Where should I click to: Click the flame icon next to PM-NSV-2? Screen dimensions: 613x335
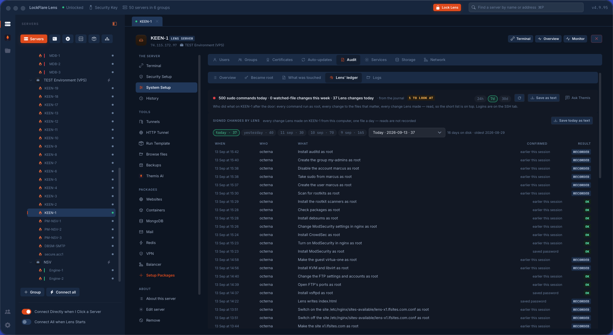pyautogui.click(x=40, y=229)
